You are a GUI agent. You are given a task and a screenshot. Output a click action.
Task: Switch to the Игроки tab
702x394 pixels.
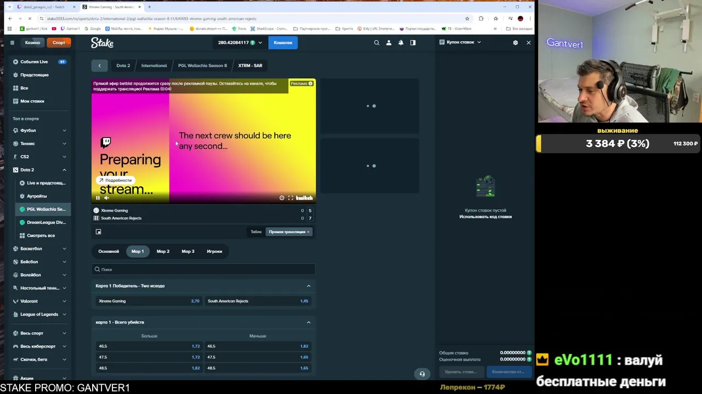coord(214,251)
